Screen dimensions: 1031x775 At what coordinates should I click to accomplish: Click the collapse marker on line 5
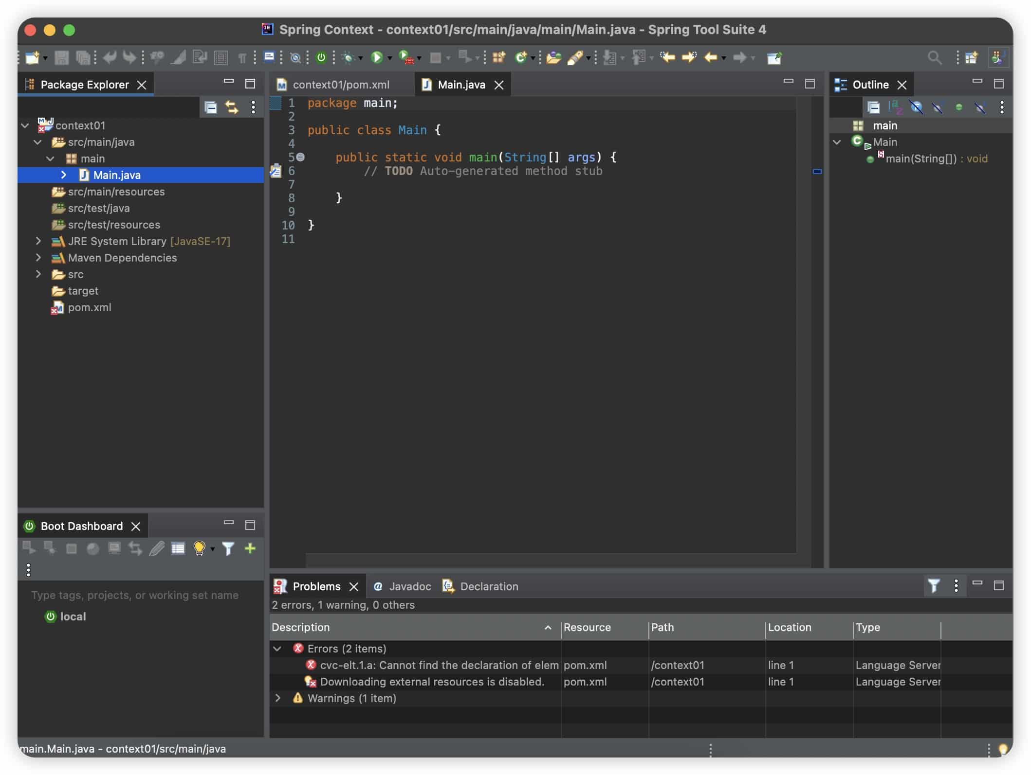[x=301, y=157]
